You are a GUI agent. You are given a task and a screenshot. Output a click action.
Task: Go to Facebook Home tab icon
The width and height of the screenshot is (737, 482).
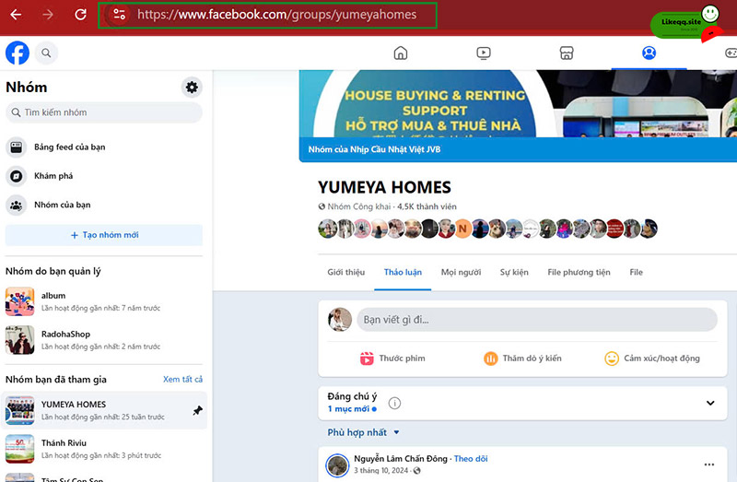pos(401,53)
